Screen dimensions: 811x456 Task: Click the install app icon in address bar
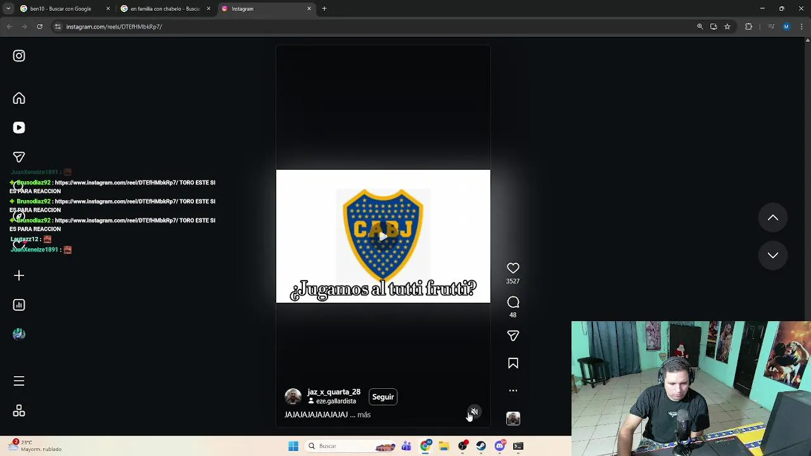tap(713, 27)
